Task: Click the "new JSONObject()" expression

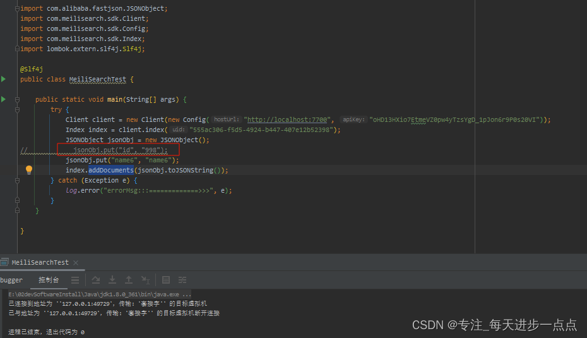Action: (x=175, y=140)
